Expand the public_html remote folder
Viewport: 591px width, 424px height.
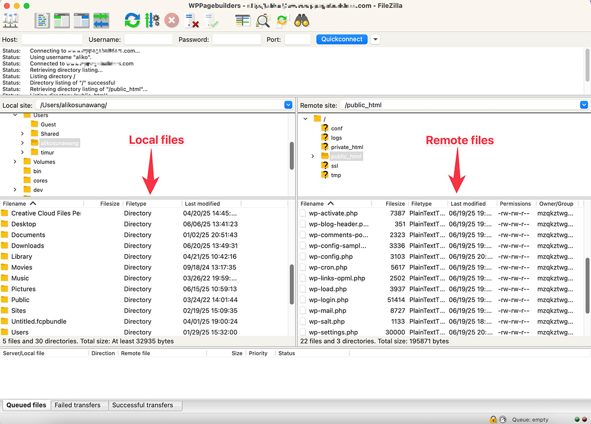tap(313, 156)
